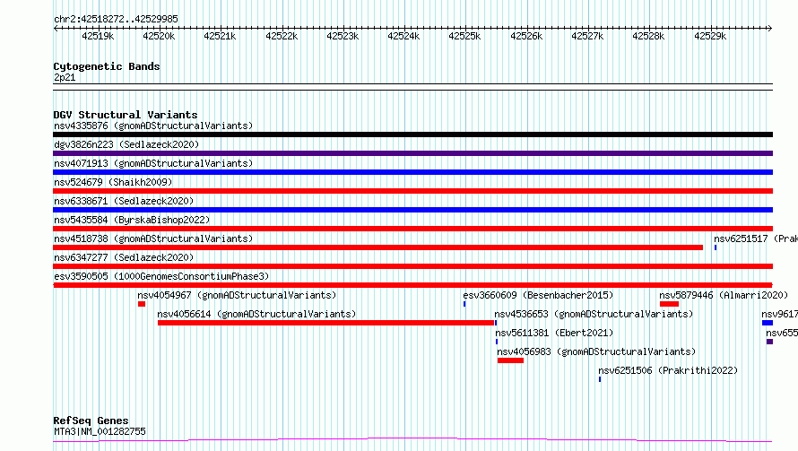The height and width of the screenshot is (451, 798).
Task: Click the 42522k ruler label
Action: (282, 36)
